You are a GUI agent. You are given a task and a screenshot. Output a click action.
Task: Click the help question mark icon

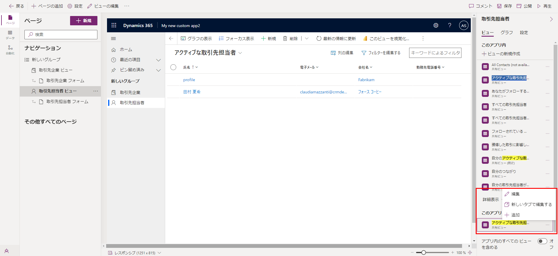[x=450, y=25]
